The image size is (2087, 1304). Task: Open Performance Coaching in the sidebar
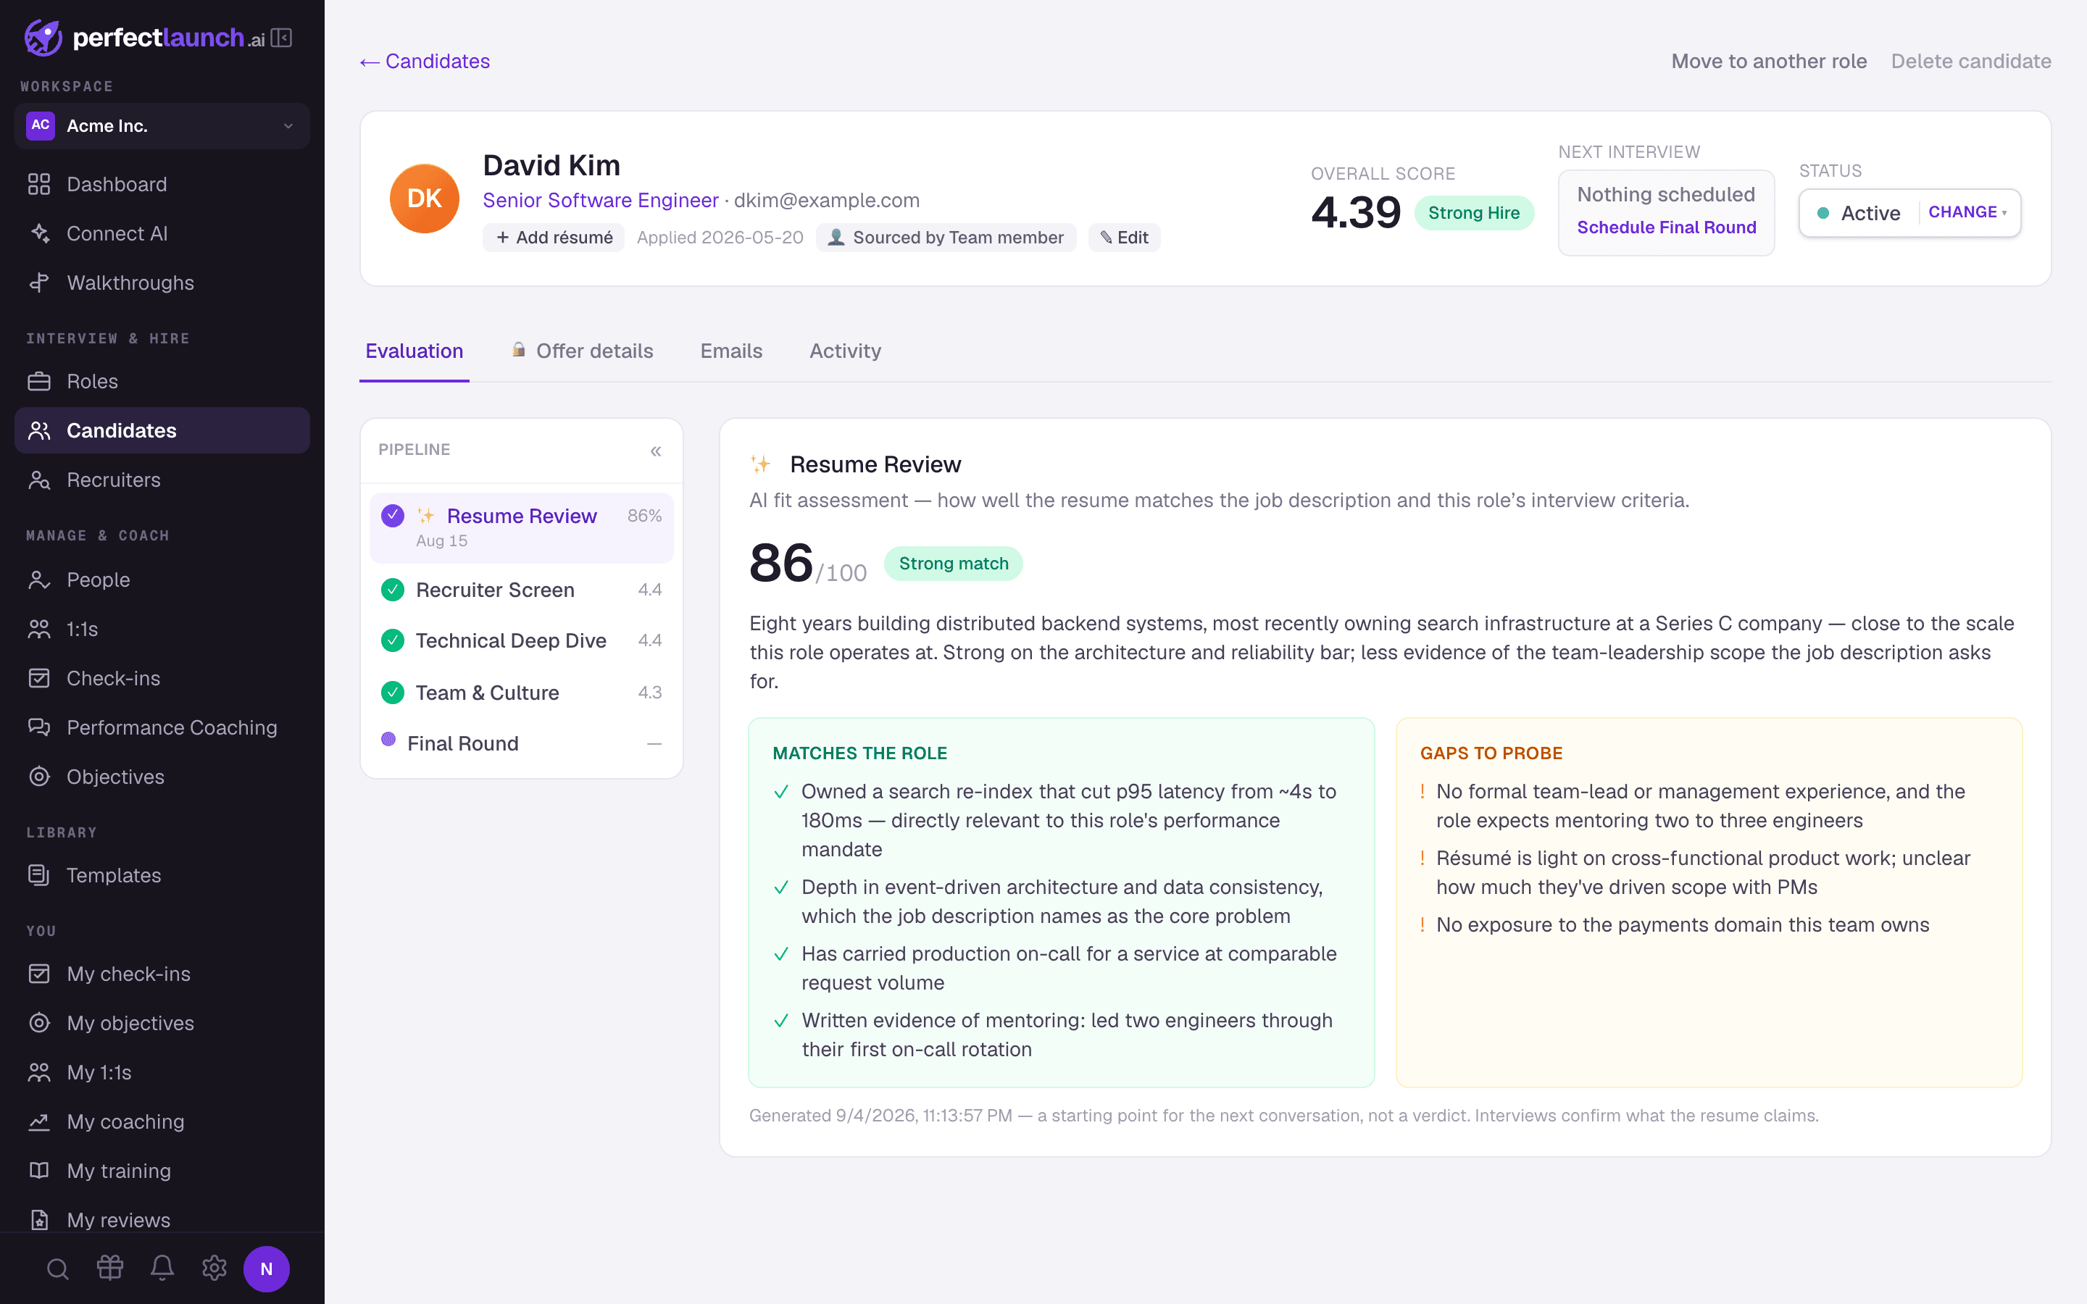point(162,727)
